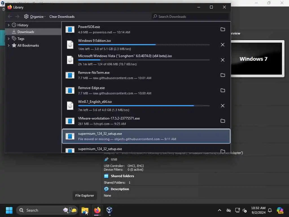Select the PowerISO8.exe file name

pyautogui.click(x=89, y=27)
